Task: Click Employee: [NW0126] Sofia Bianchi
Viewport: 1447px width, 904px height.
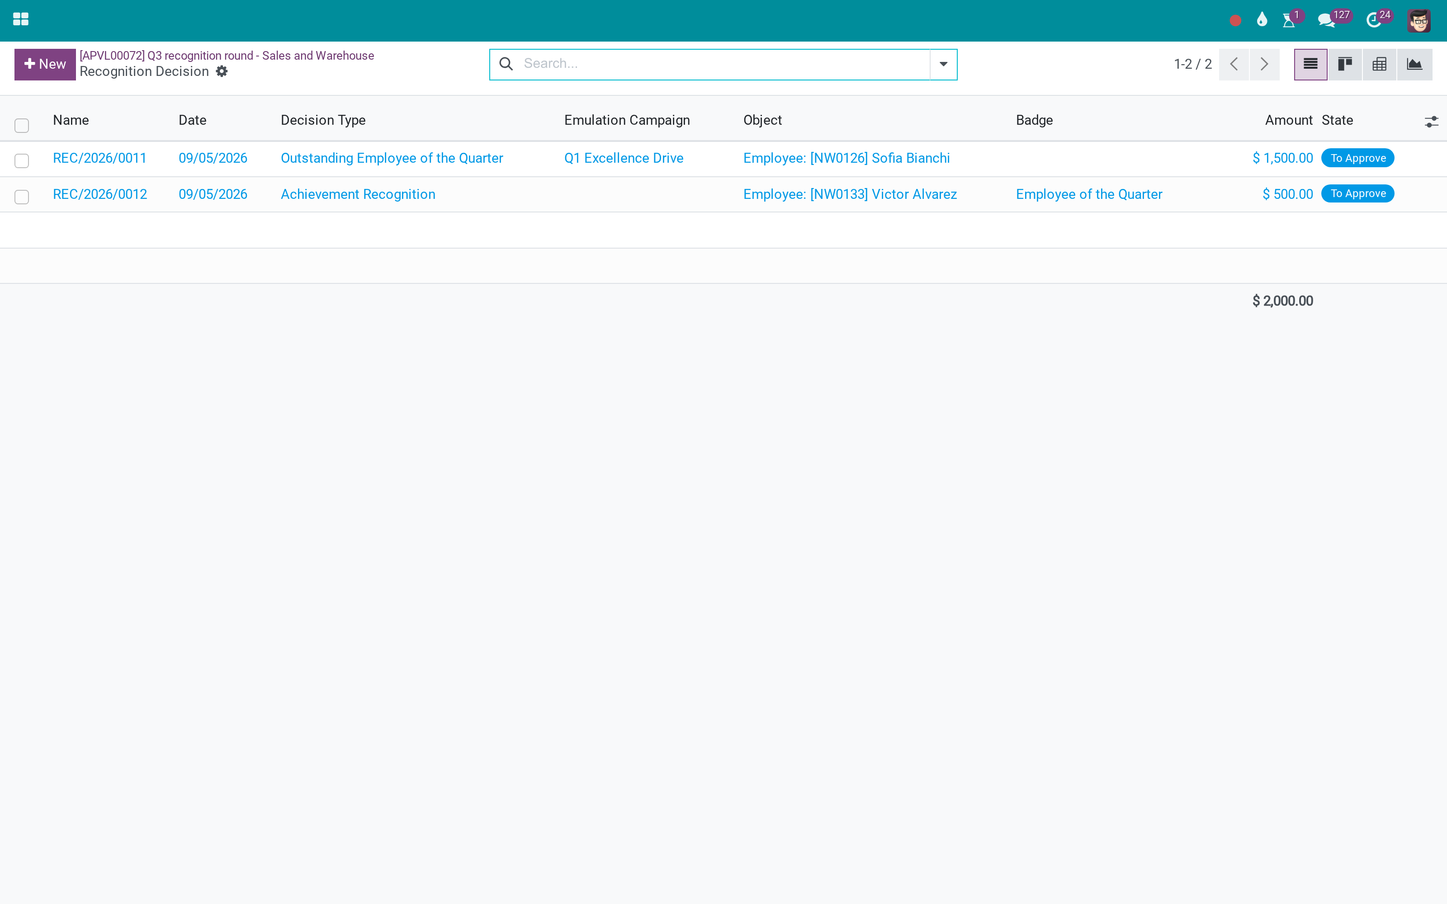Action: [x=846, y=159]
